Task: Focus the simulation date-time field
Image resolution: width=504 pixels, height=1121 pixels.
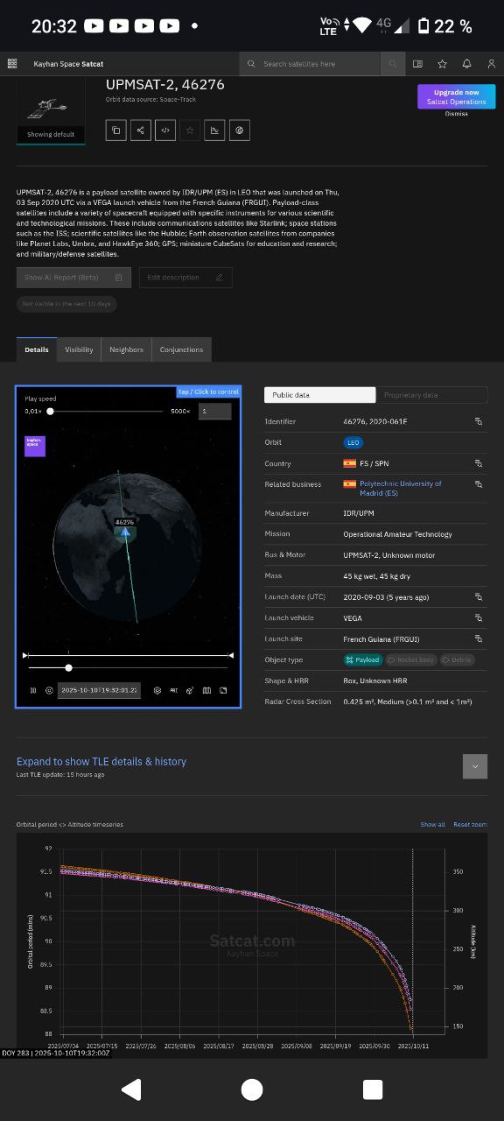Action: click(98, 690)
